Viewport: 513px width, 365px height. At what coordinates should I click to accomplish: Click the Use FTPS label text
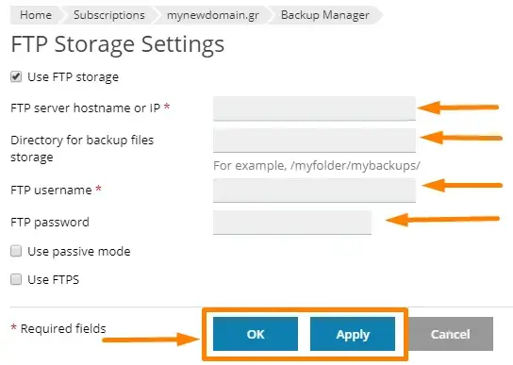[x=54, y=279]
